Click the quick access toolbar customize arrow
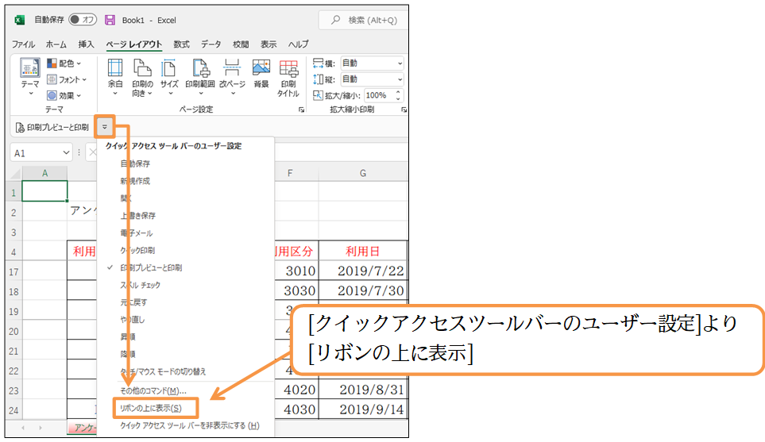 click(x=104, y=127)
